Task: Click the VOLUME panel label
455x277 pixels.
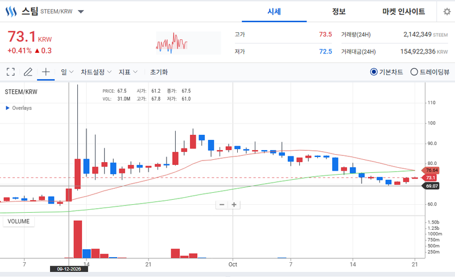Action: pos(19,221)
